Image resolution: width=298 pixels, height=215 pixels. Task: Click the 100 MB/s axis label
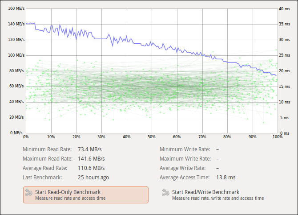(x=16, y=55)
